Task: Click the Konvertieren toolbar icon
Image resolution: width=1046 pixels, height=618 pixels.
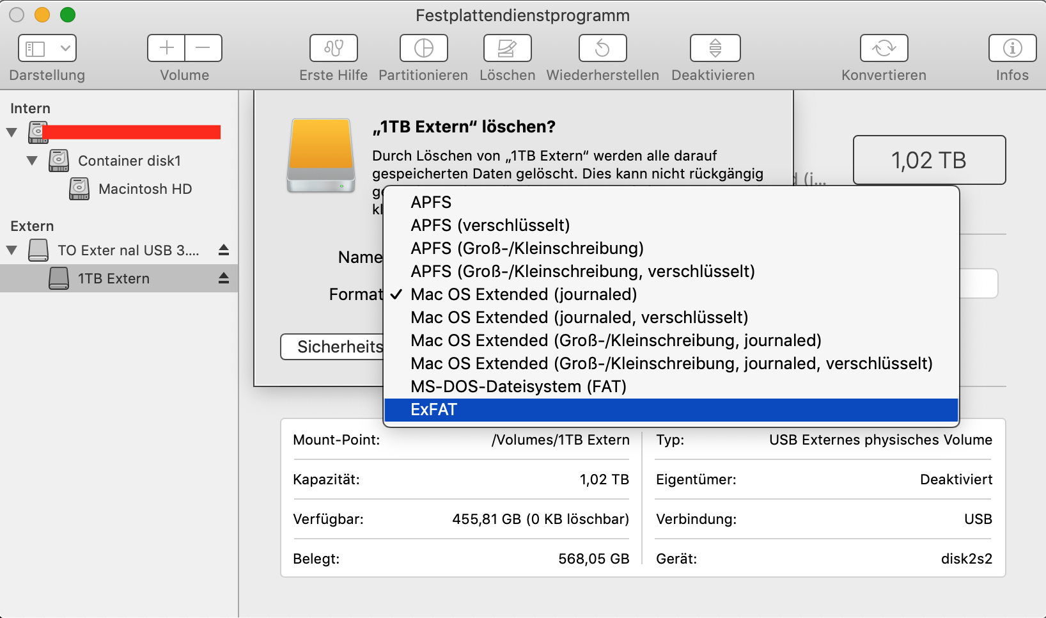Action: [884, 48]
